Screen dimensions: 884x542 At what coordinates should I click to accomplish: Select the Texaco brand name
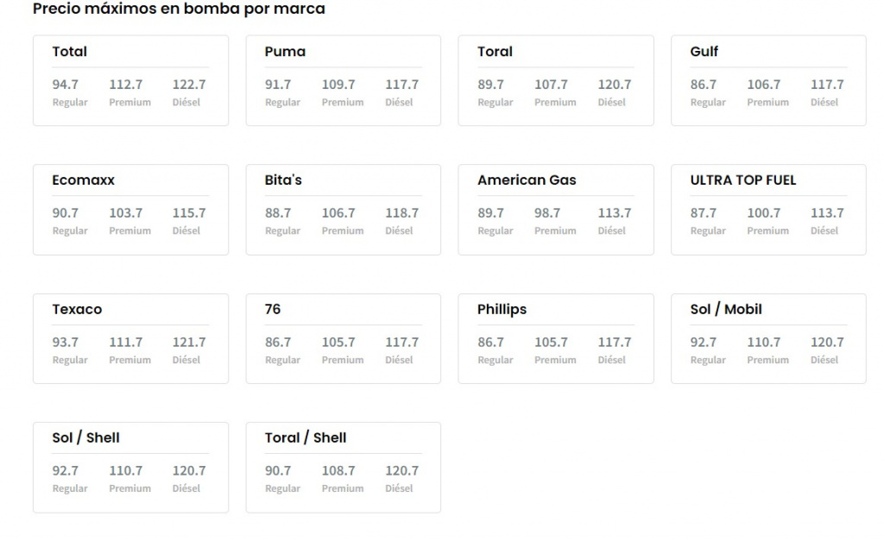tap(77, 309)
